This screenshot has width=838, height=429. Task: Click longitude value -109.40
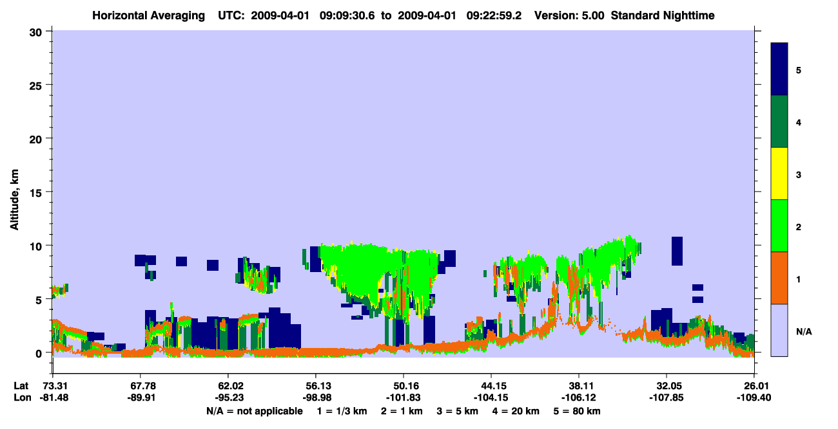click(754, 397)
